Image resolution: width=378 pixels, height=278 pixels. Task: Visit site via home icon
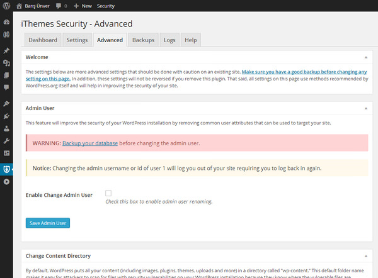point(20,6)
